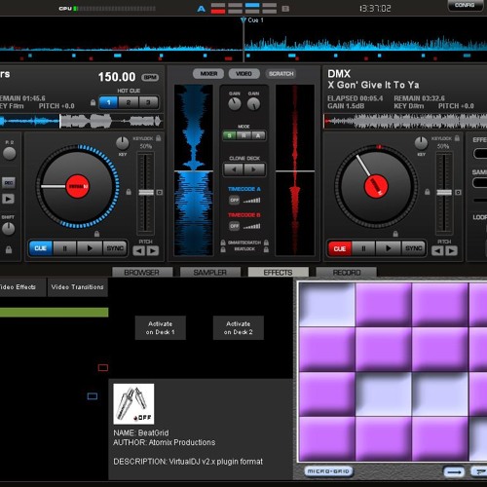Switch to the VIDEO panel
Screen dimensions: 487x487
pos(243,74)
